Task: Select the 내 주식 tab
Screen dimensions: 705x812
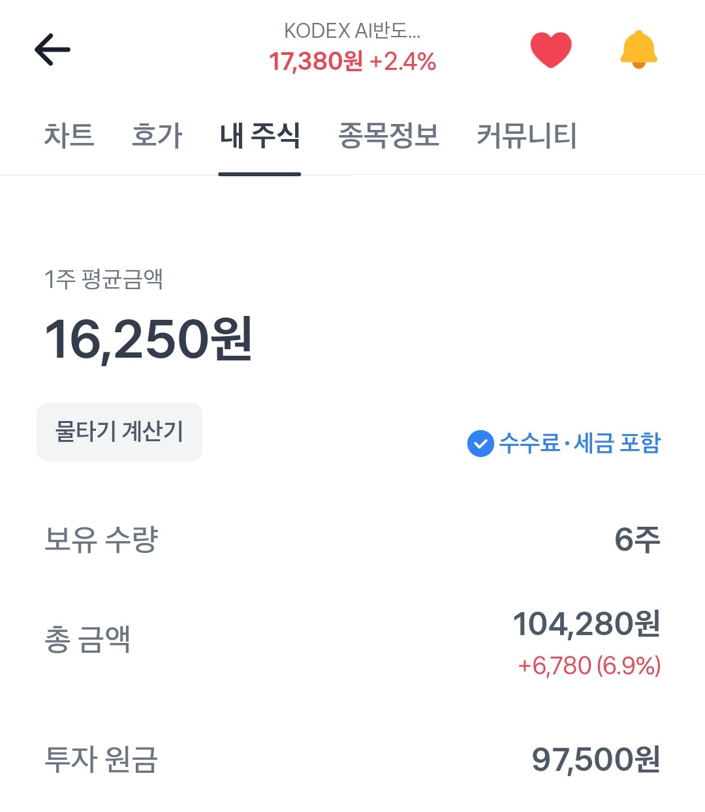Action: [x=260, y=136]
